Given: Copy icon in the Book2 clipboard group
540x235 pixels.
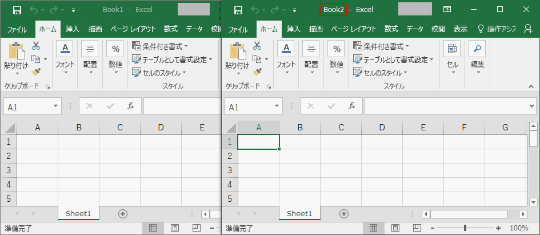Looking at the screenshot, I should (x=257, y=59).
